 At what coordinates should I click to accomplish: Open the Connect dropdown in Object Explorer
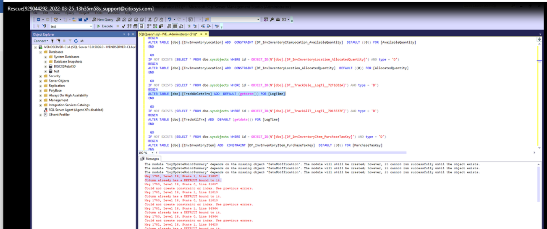point(41,41)
